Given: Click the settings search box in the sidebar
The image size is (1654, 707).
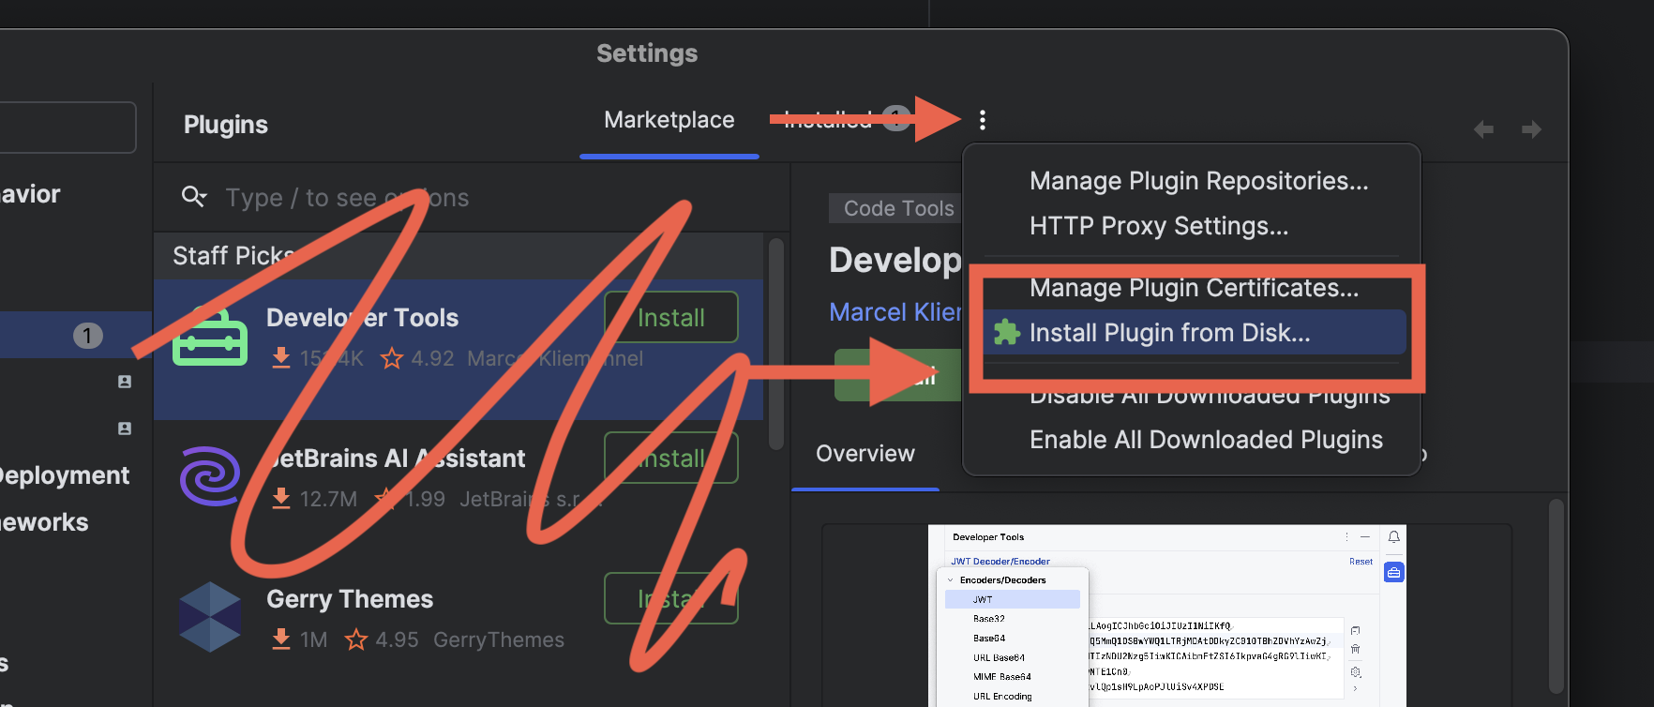Looking at the screenshot, I should [68, 128].
